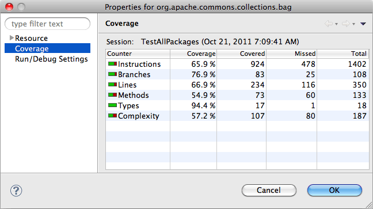373x209 pixels.
Task: Click the 478 missed instructions cell
Action: 309,64
